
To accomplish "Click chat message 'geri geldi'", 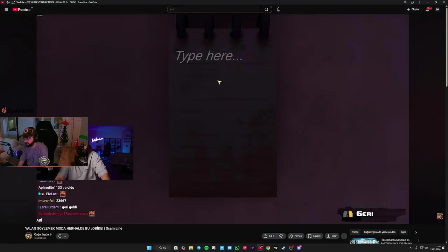I will click(x=69, y=207).
